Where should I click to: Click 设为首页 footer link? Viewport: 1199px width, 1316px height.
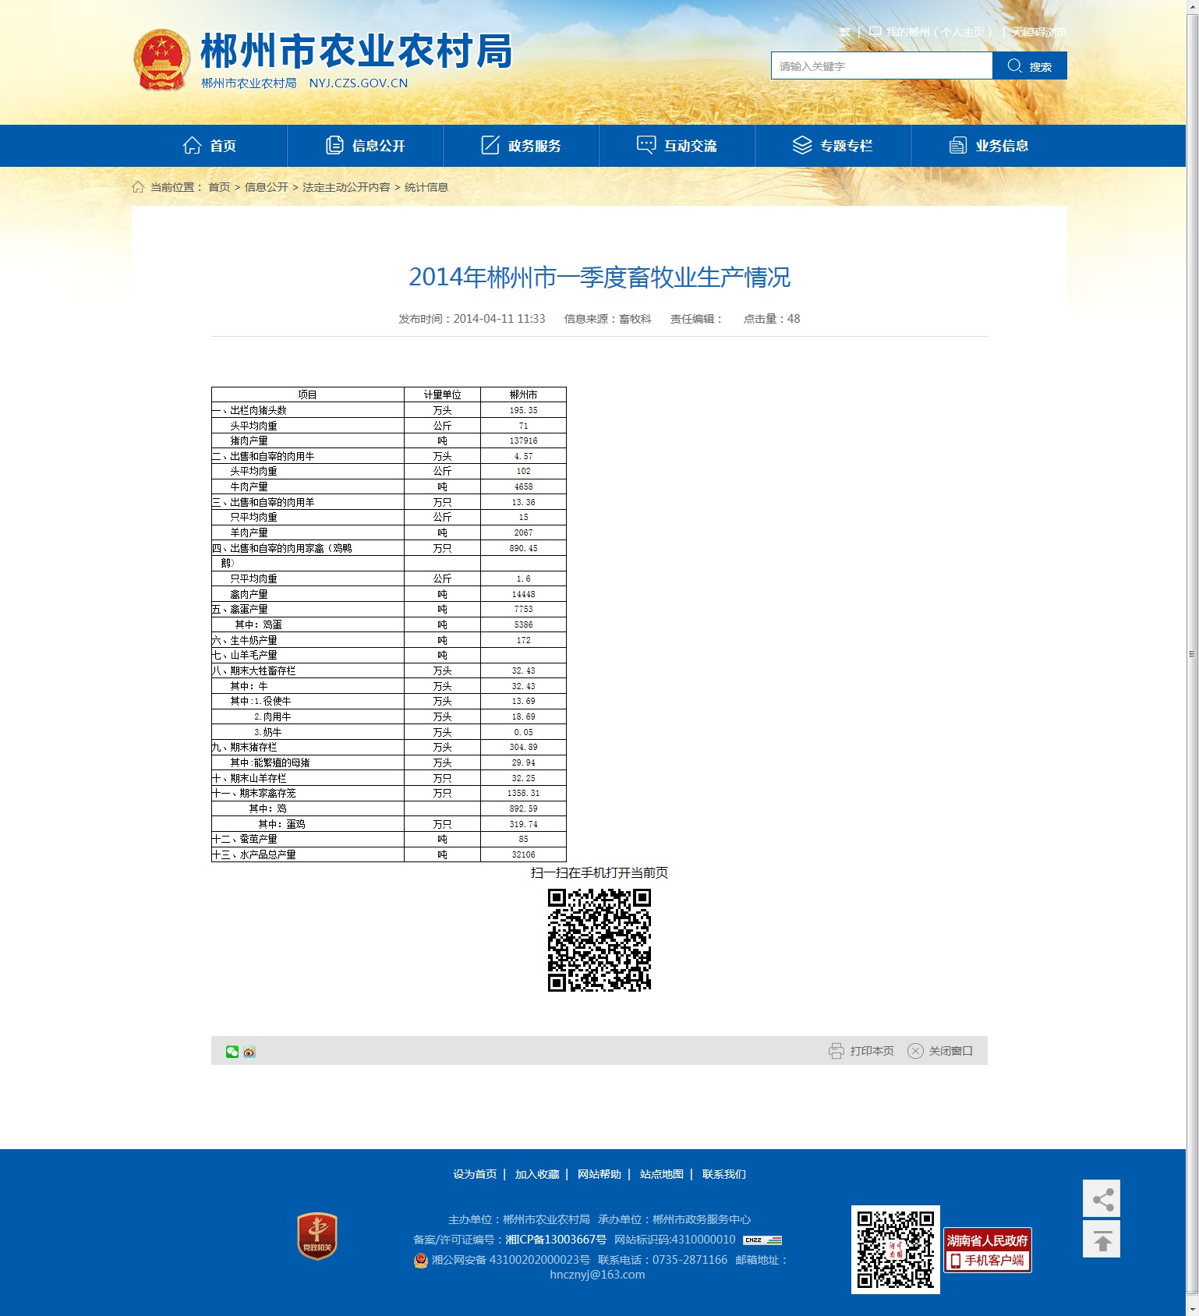[475, 1174]
